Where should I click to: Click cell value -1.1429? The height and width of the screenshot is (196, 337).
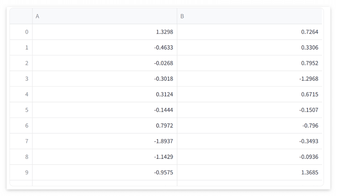[x=163, y=157]
